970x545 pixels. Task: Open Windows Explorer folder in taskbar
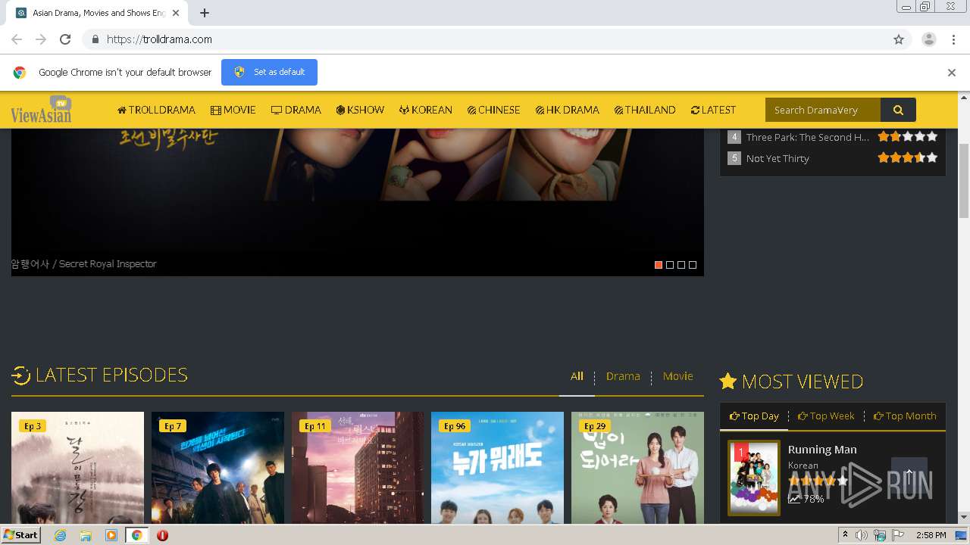coord(86,535)
